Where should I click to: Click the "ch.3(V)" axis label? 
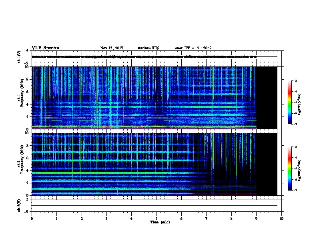pyautogui.click(x=19, y=205)
